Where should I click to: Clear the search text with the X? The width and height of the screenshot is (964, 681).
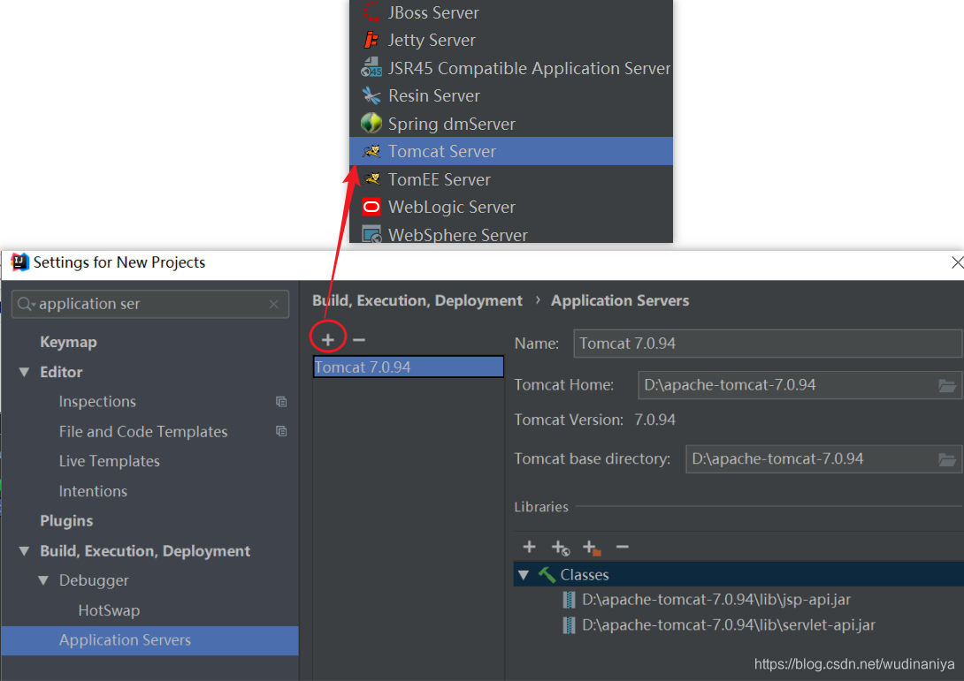pos(273,304)
